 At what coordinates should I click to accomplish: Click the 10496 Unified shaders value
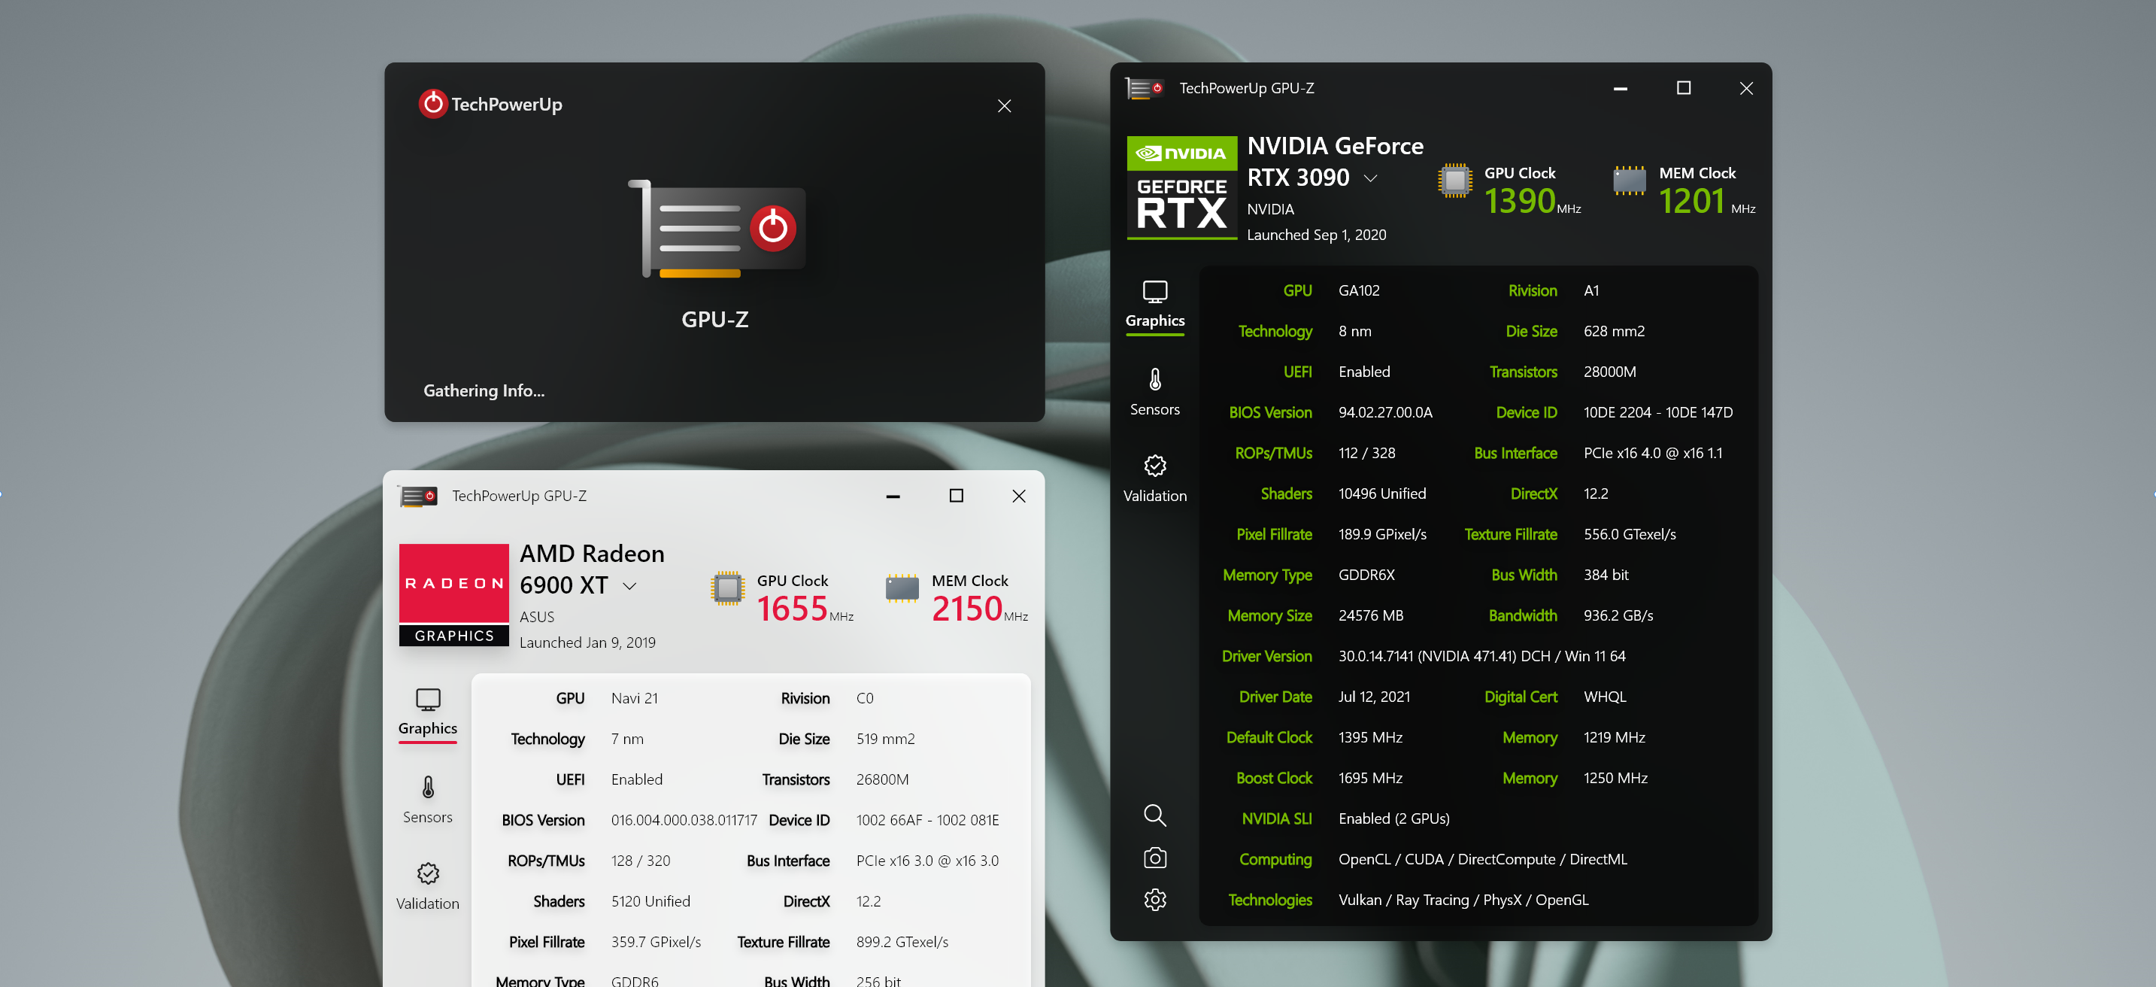1382,493
